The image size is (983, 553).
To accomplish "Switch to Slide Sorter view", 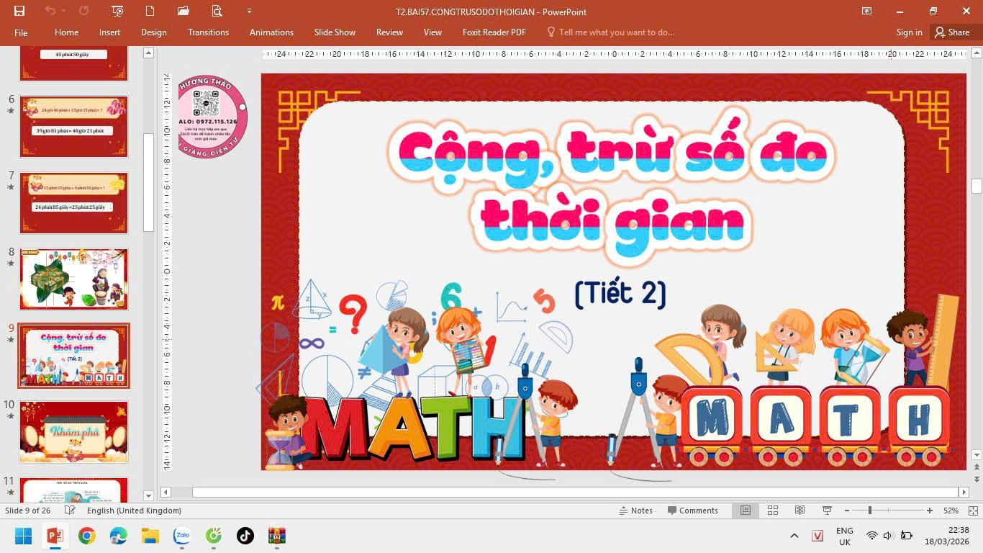I will coord(773,511).
